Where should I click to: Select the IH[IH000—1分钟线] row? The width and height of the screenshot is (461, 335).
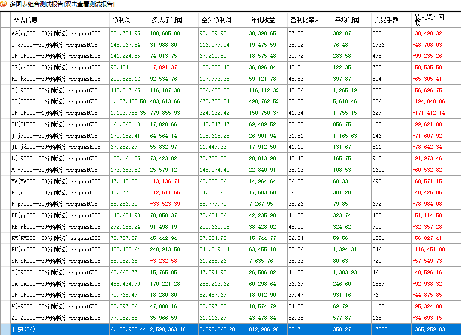tap(230, 124)
